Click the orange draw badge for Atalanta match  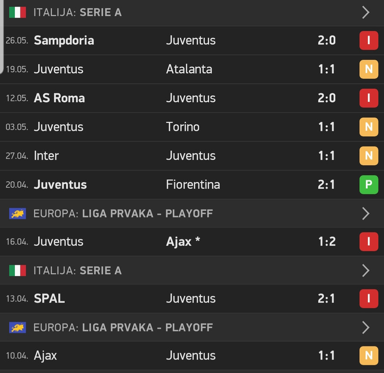point(369,69)
